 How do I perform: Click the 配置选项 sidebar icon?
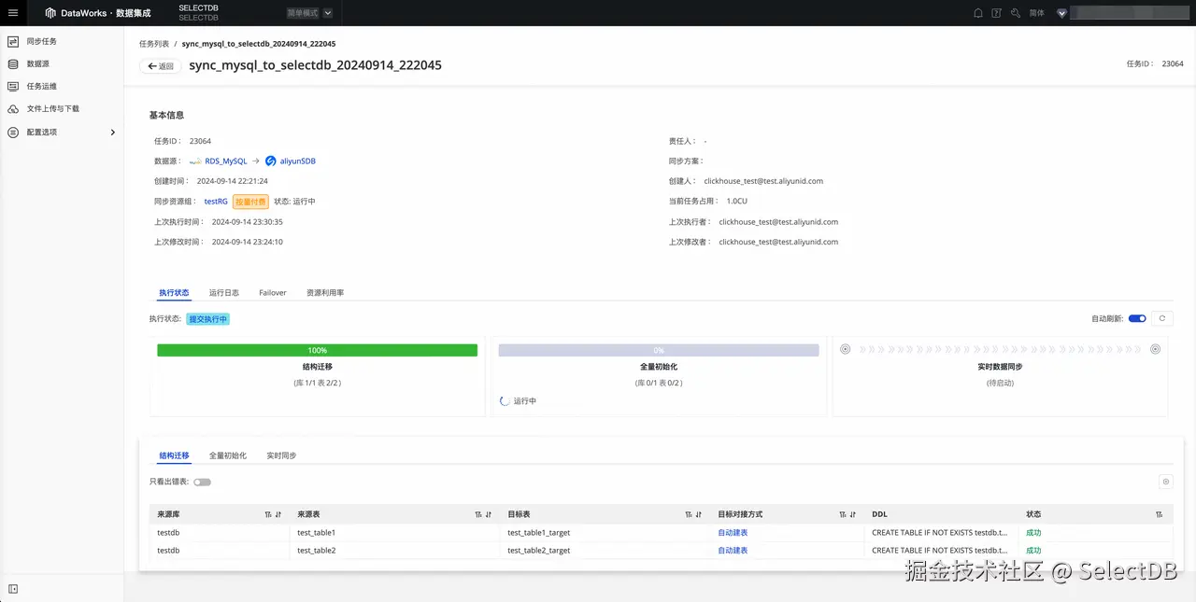point(13,133)
